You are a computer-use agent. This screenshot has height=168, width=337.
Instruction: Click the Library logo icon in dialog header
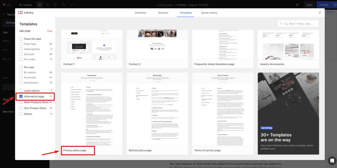[x=20, y=13]
